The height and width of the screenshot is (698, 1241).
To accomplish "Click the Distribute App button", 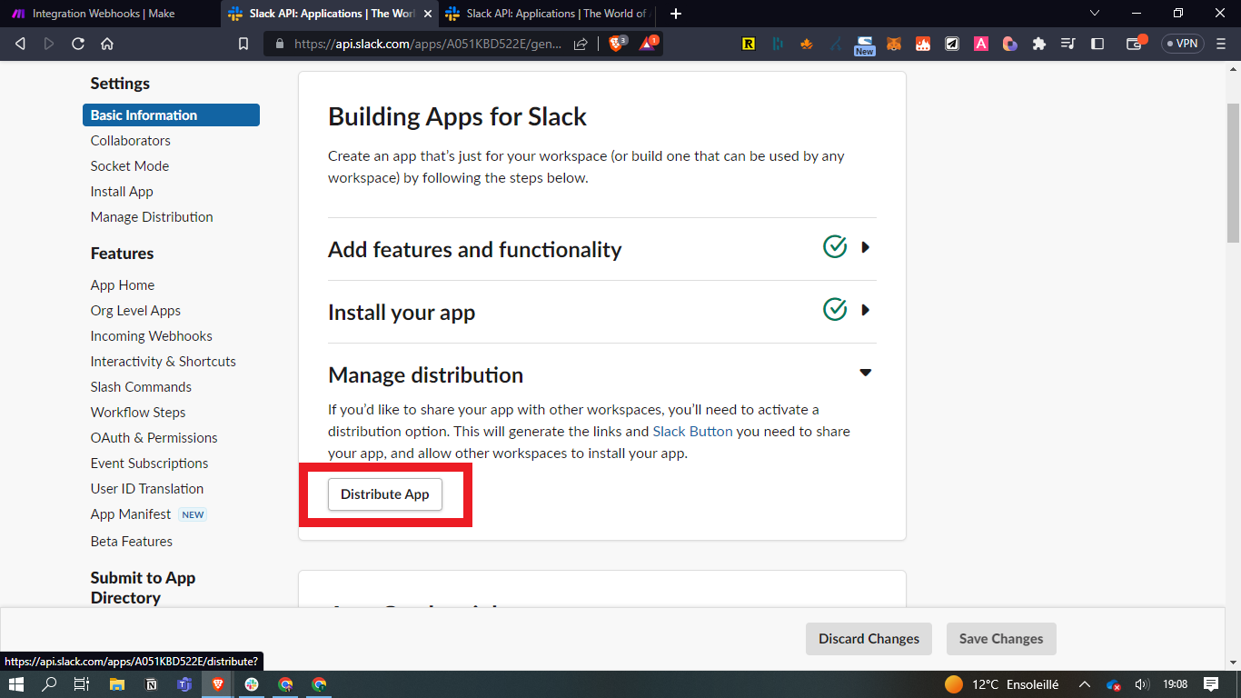I will pyautogui.click(x=384, y=494).
